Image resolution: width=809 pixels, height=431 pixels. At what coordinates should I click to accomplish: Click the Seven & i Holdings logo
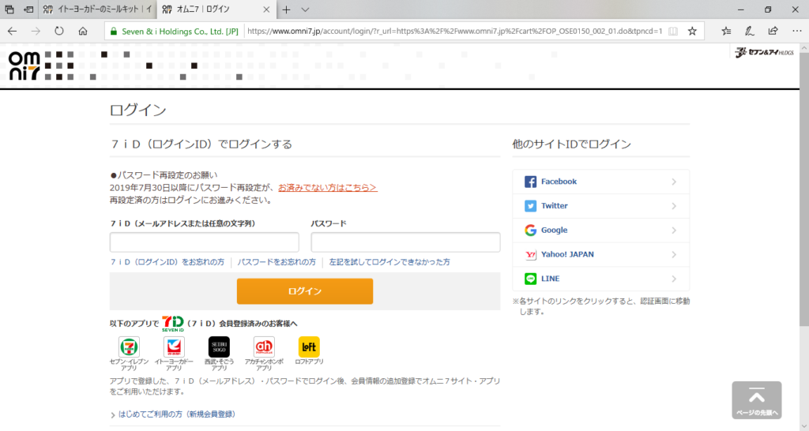tap(764, 52)
